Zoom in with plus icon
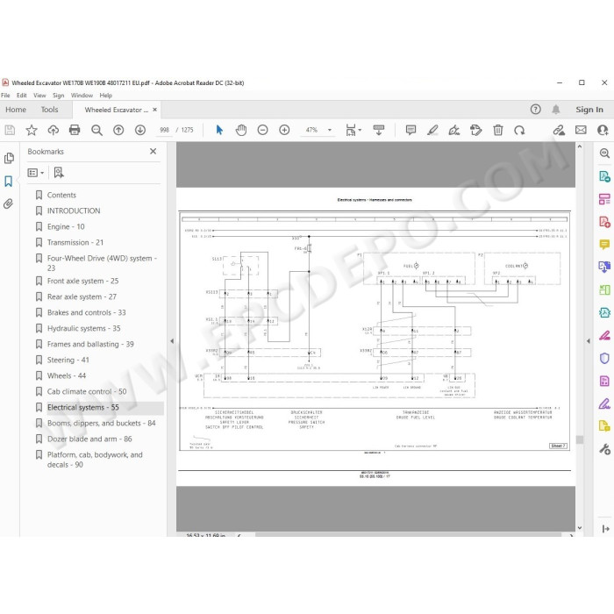Image resolution: width=614 pixels, height=614 pixels. click(x=284, y=130)
